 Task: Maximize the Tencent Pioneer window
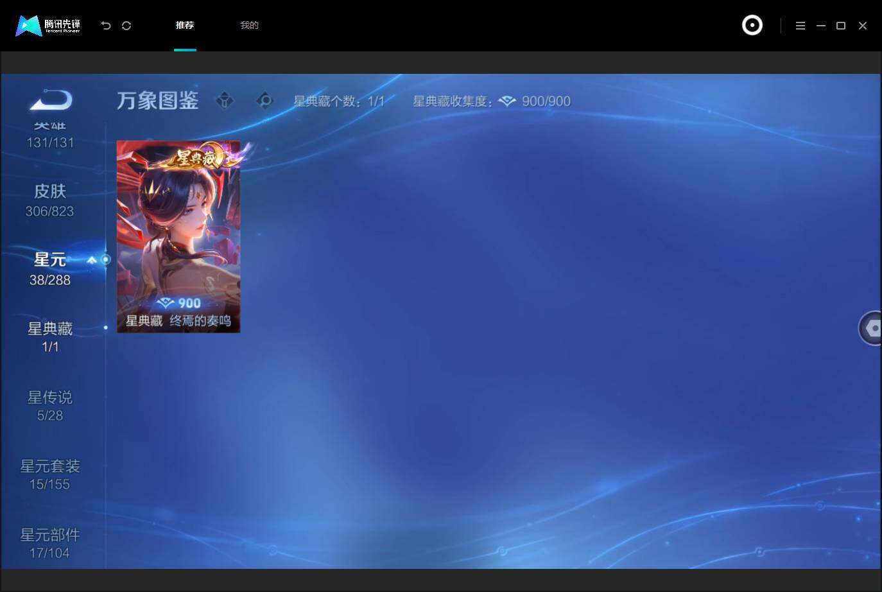point(841,26)
